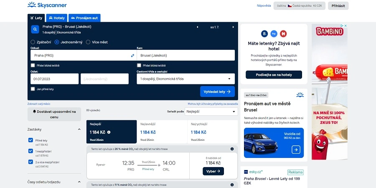Open the CO2 info icon for the 11 % banner
Screen dimensions: 376x188
pyautogui.click(x=232, y=185)
